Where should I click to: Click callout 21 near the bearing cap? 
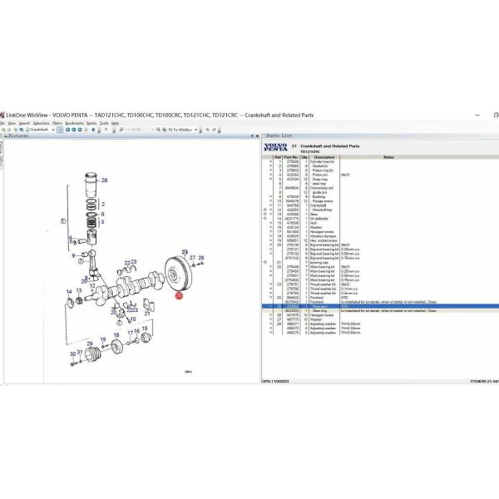coord(147,314)
